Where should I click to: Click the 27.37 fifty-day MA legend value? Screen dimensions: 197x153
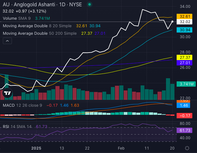[87, 33]
